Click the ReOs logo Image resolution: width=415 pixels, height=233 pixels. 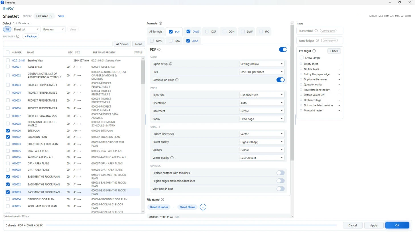9,9
